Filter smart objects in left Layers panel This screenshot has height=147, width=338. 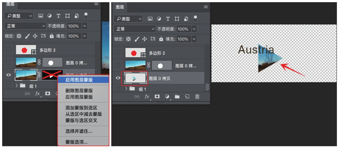[76, 17]
